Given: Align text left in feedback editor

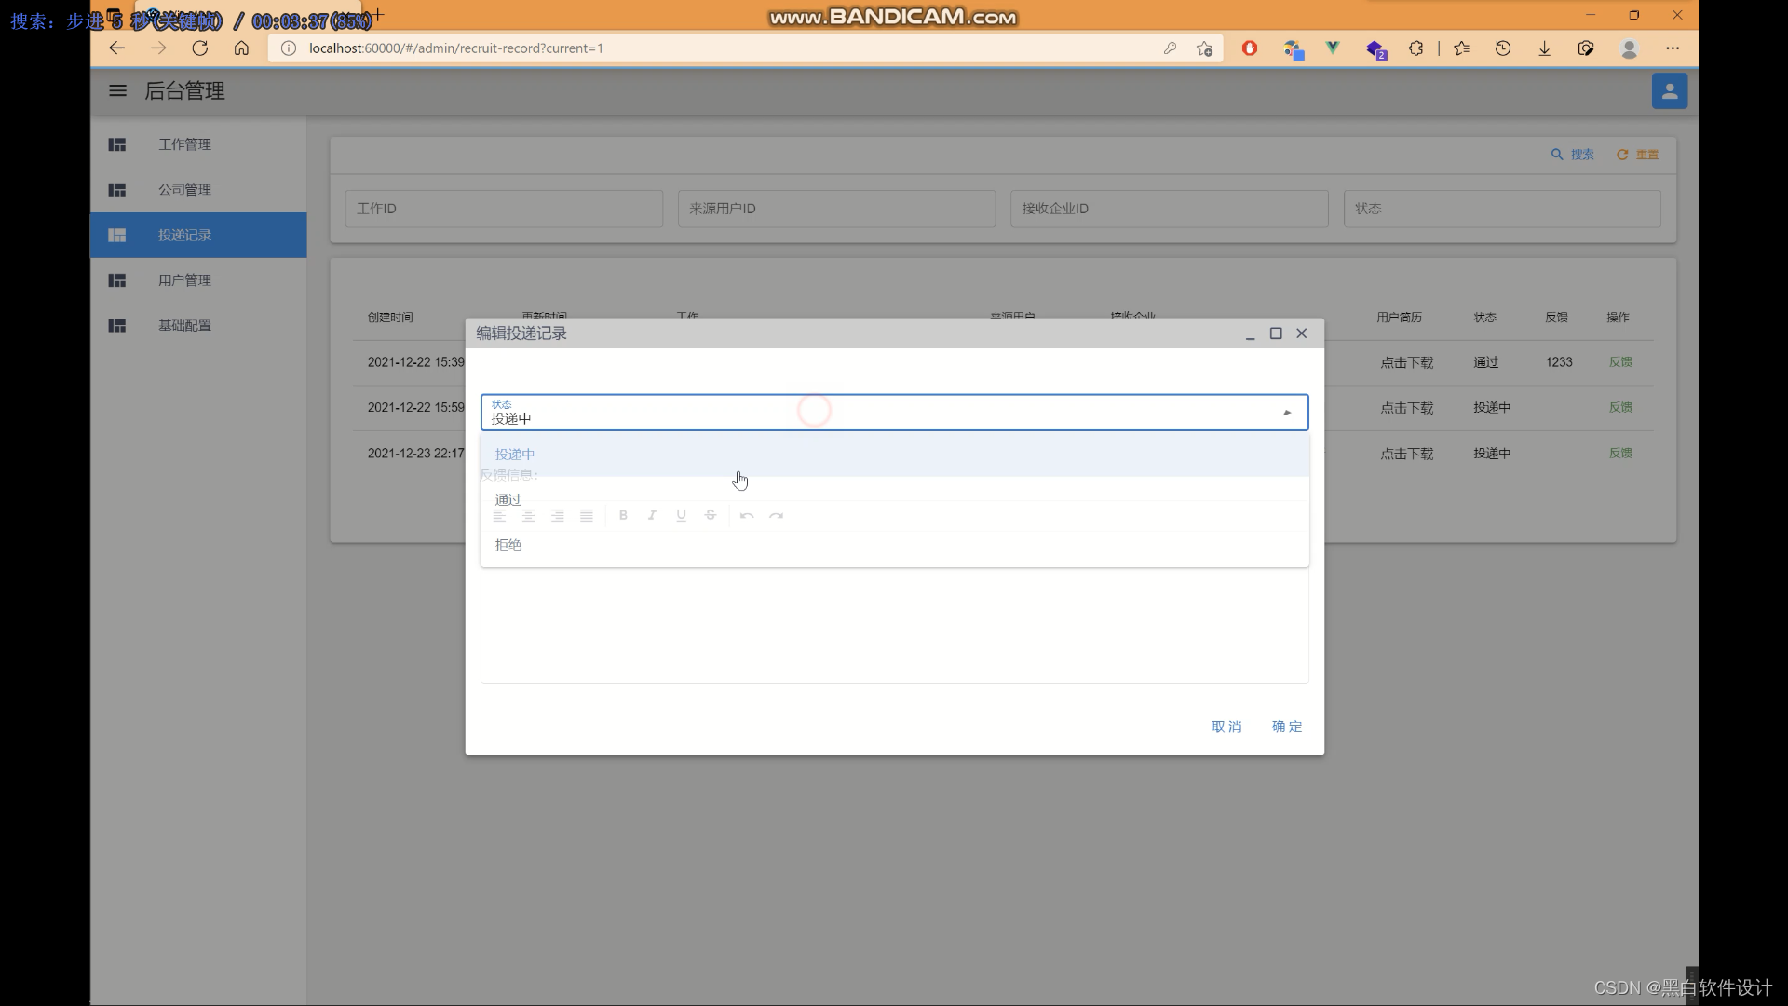Looking at the screenshot, I should pos(500,515).
